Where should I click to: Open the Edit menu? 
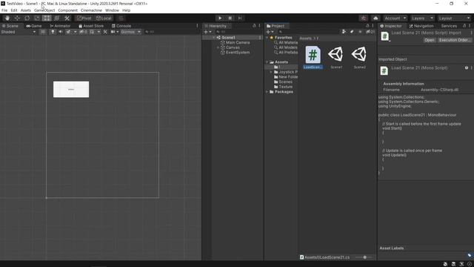click(x=14, y=10)
